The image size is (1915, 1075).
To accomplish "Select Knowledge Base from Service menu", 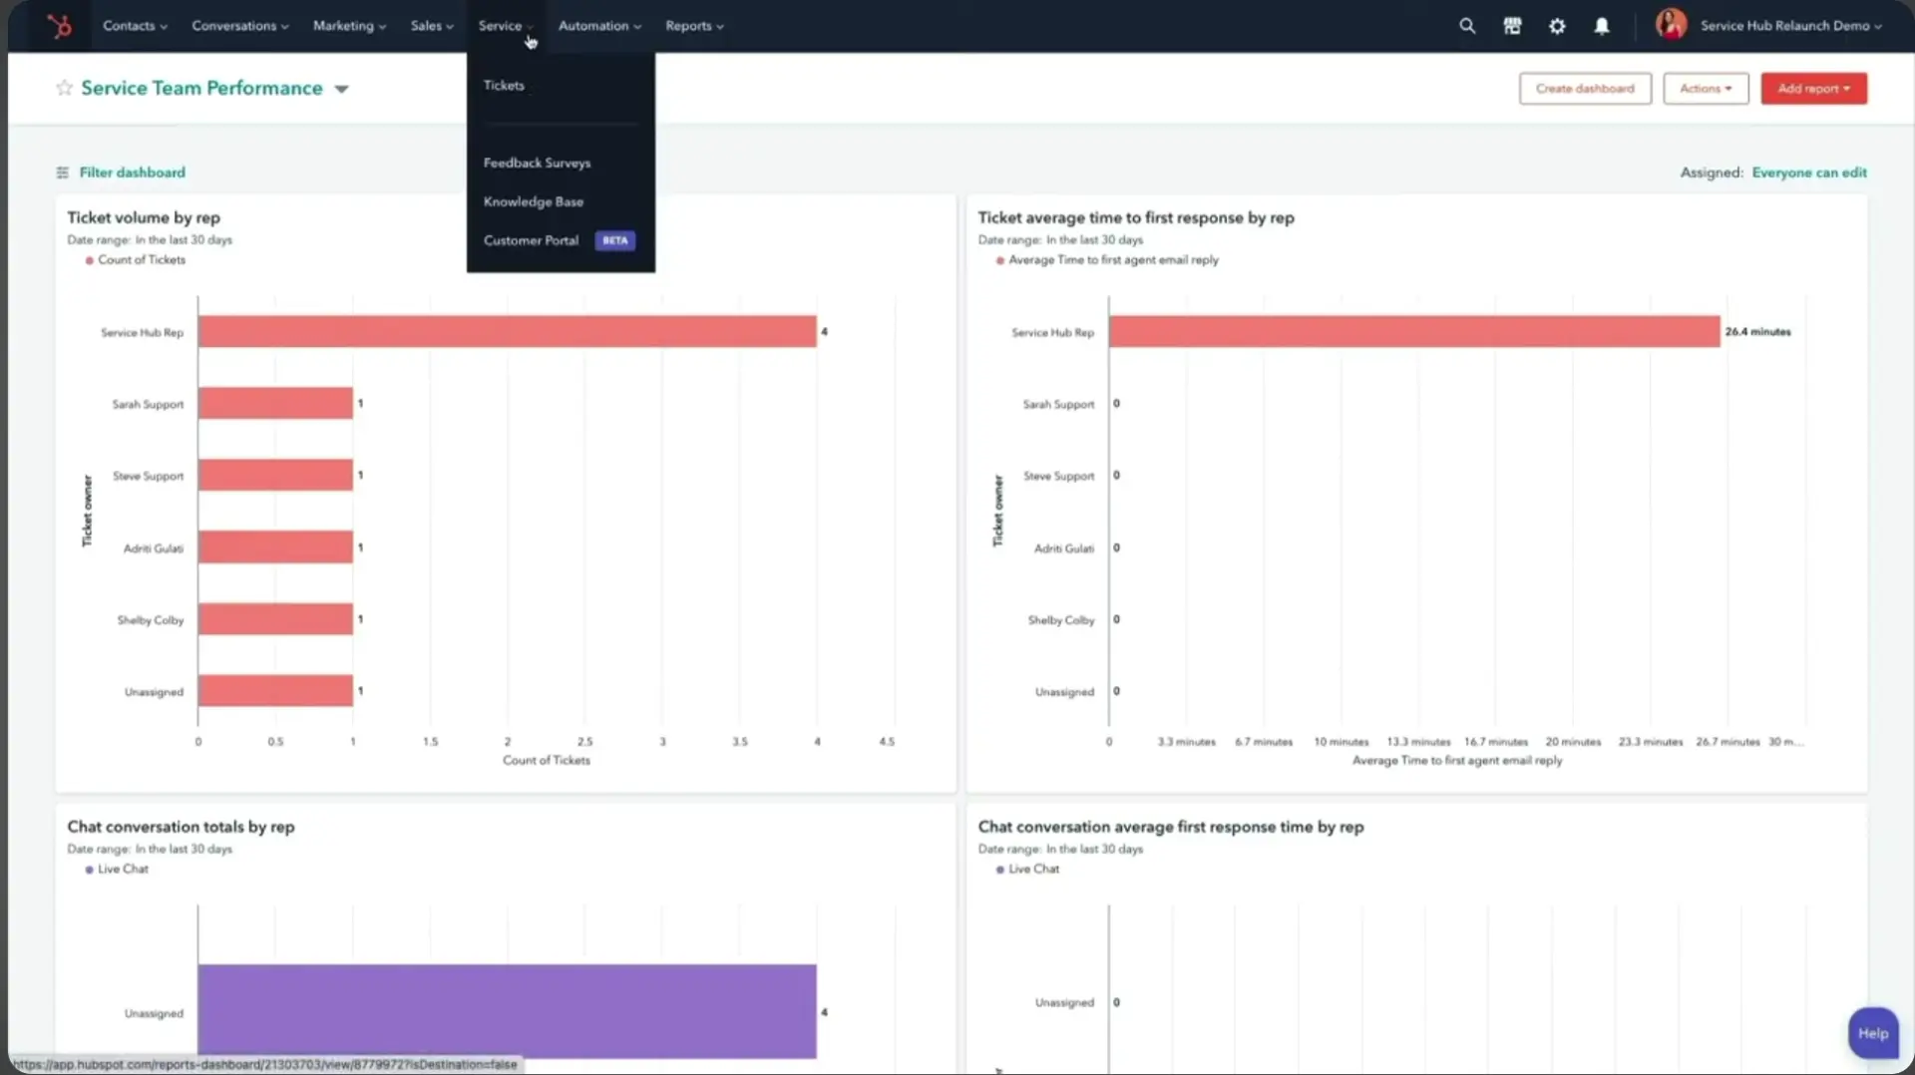I will tap(534, 201).
